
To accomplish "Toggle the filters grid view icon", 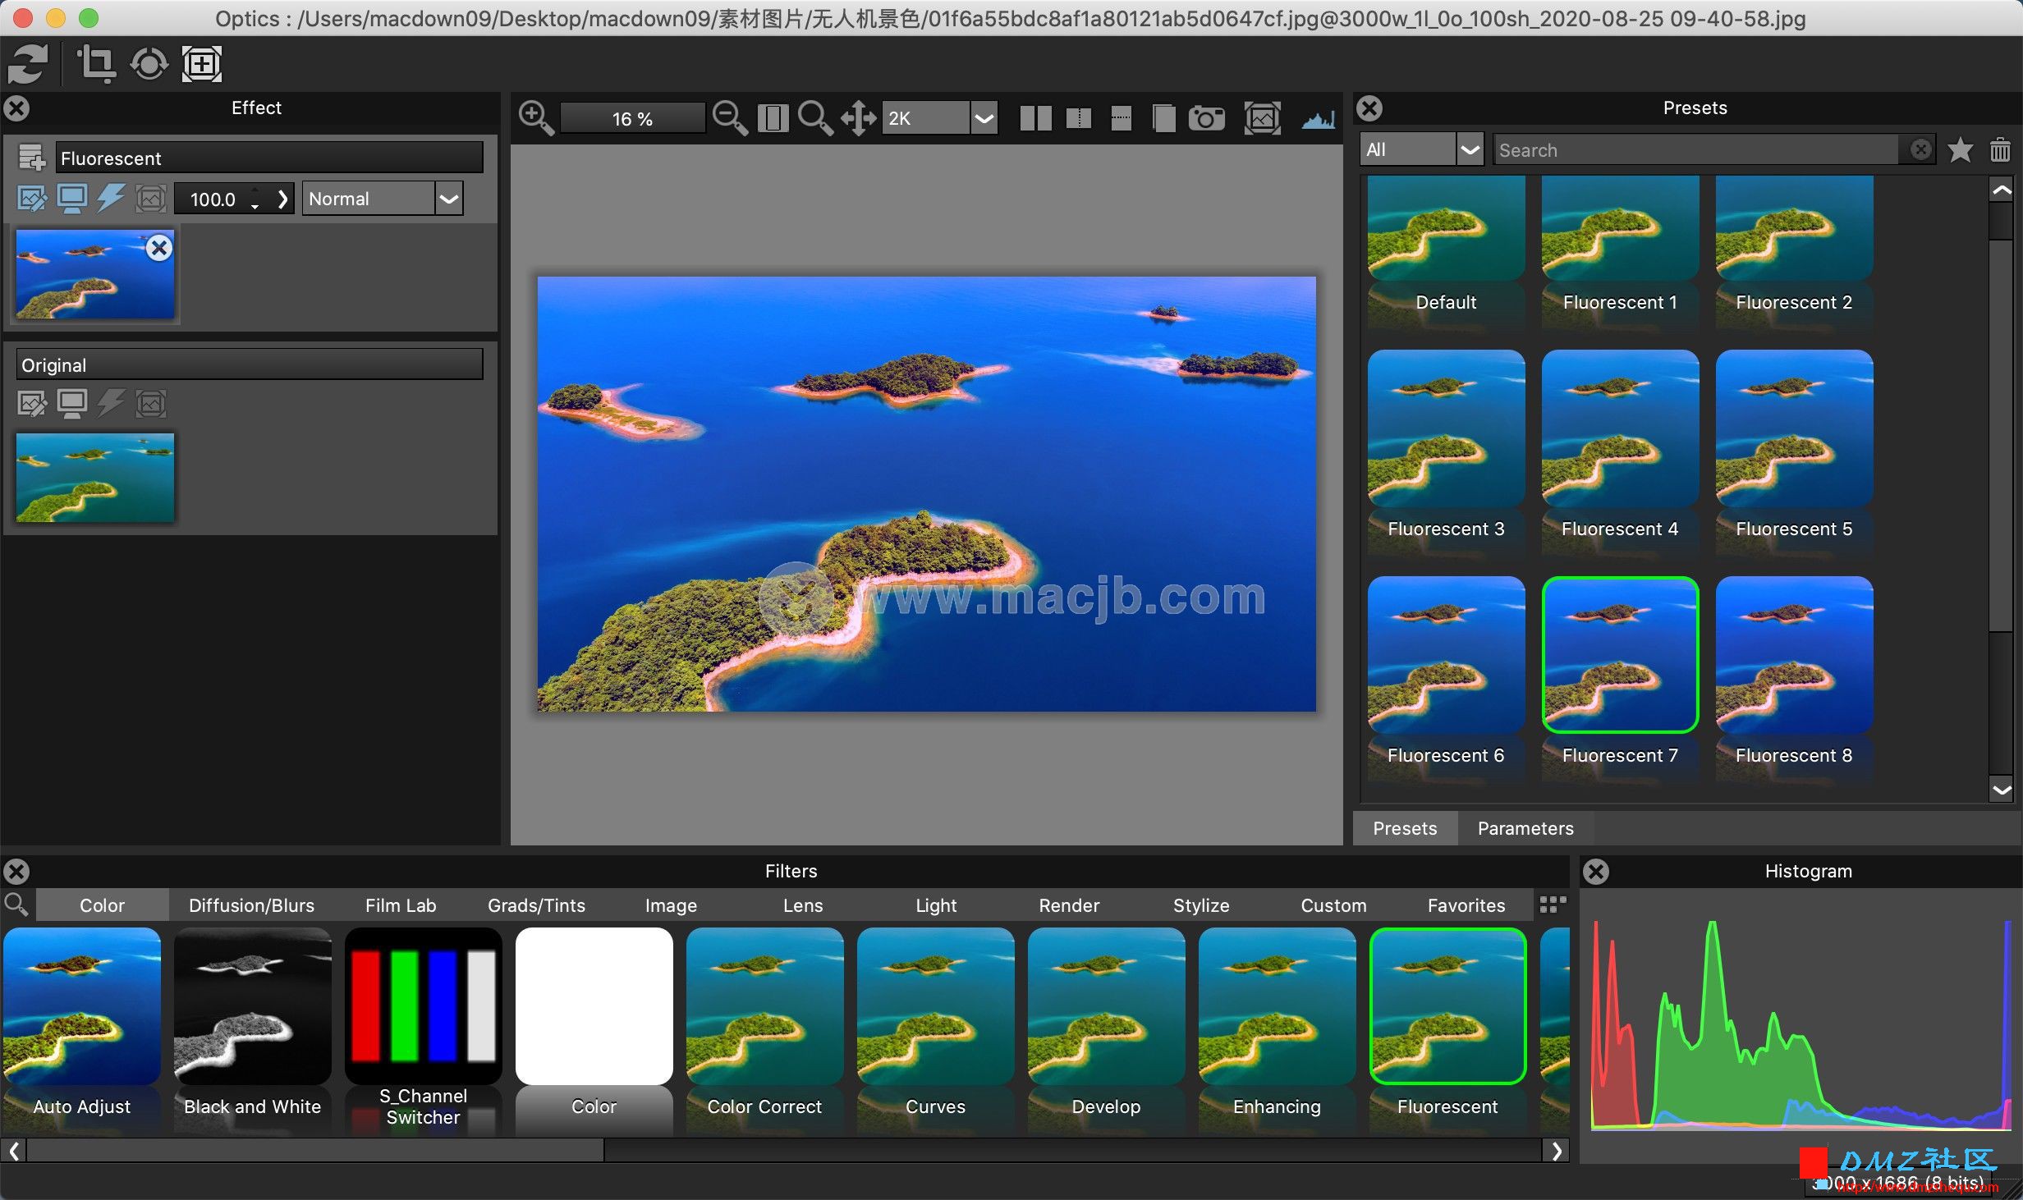I will click(1553, 905).
